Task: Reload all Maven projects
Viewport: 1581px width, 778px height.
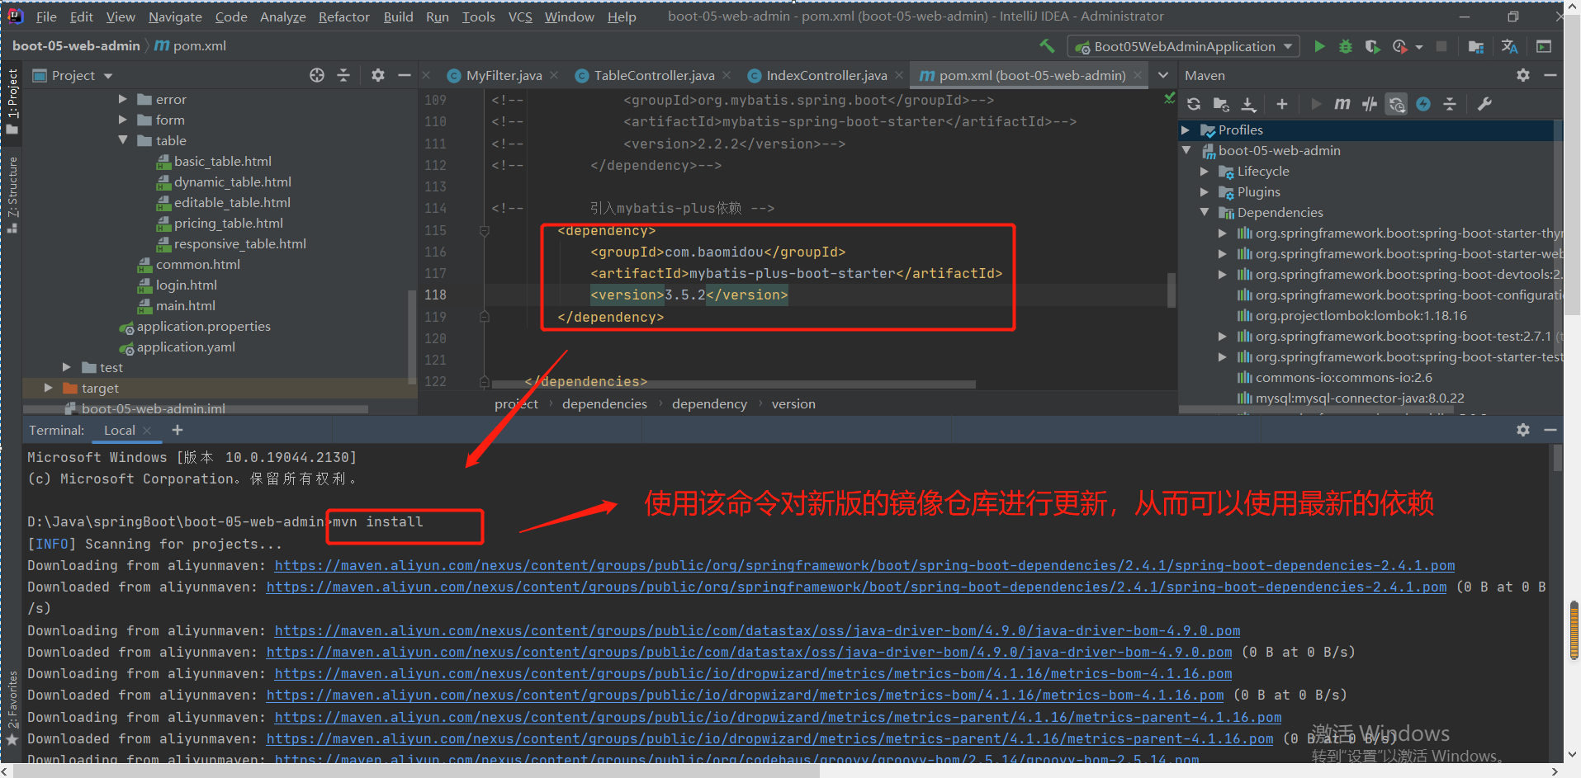Action: pyautogui.click(x=1194, y=104)
